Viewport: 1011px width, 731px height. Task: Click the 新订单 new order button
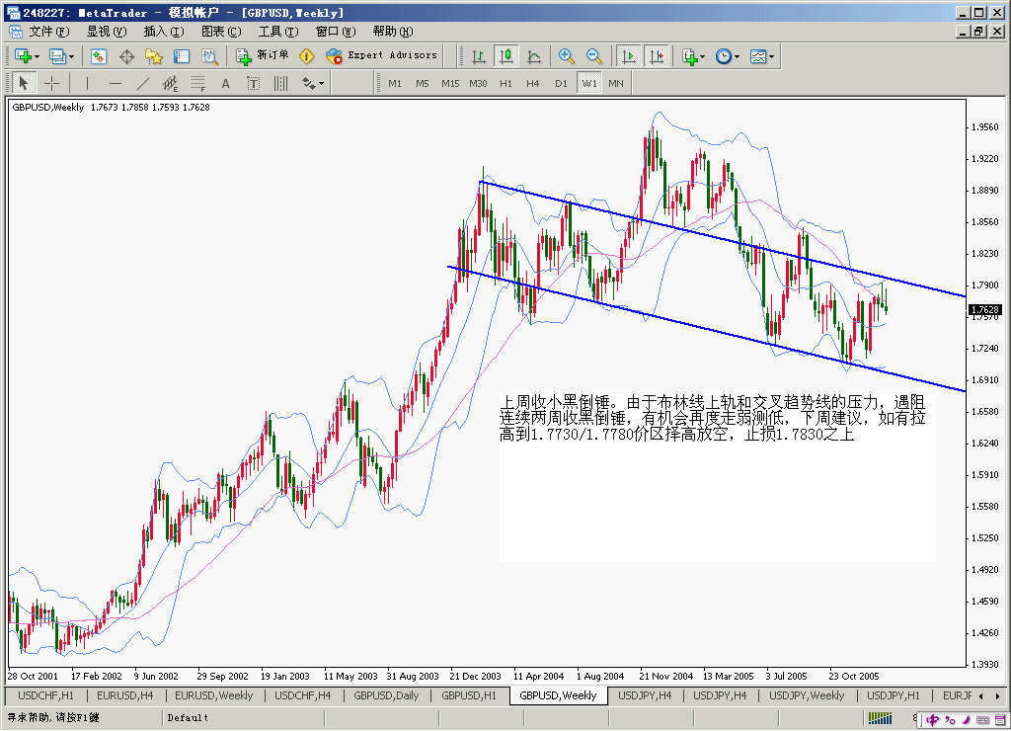click(263, 56)
